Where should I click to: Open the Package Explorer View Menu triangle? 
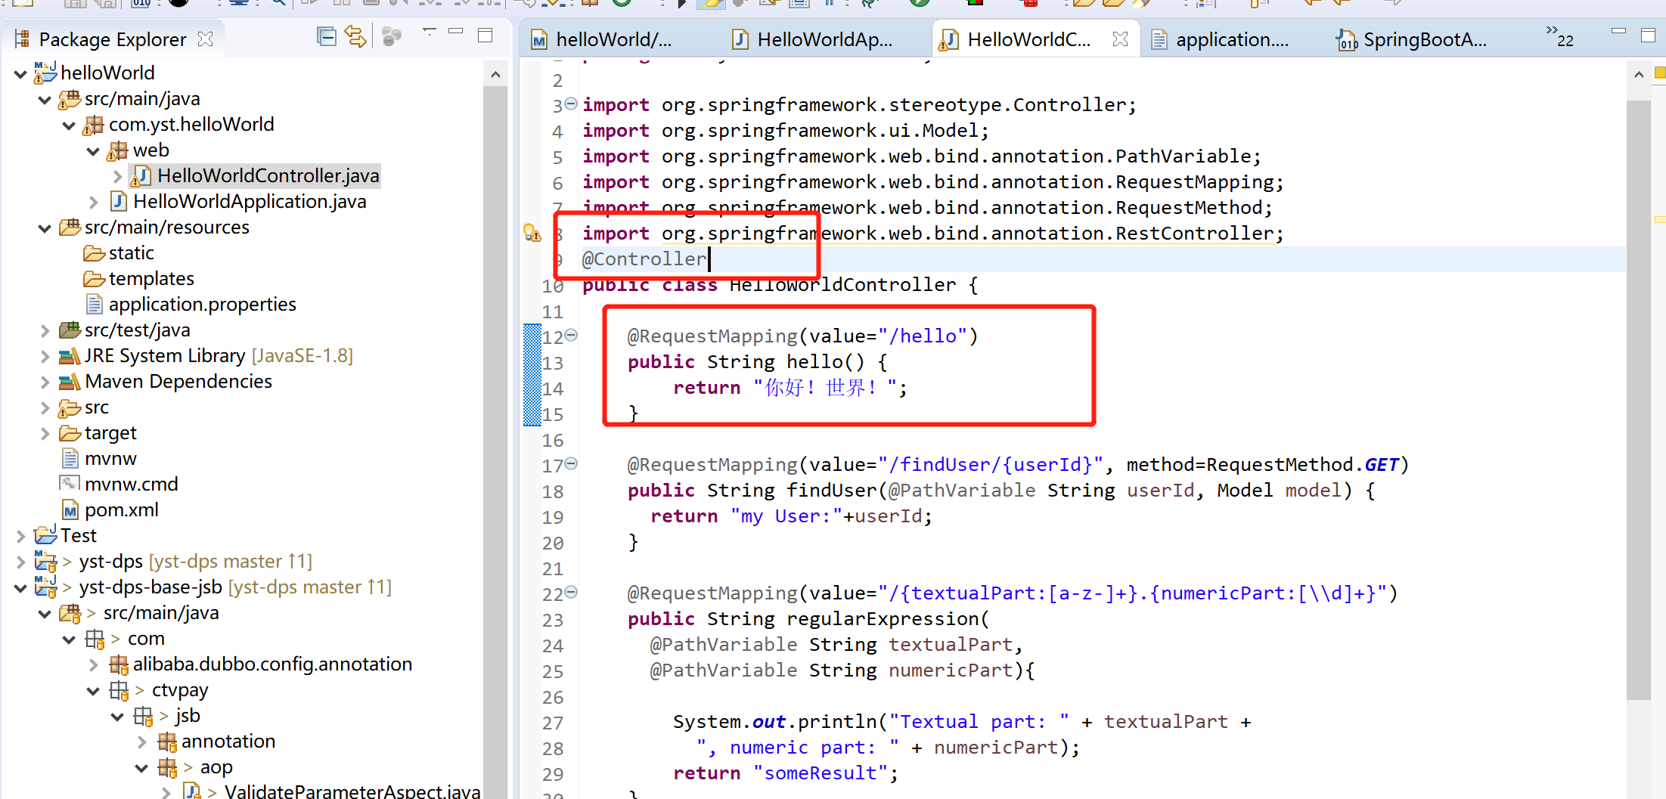tap(429, 33)
